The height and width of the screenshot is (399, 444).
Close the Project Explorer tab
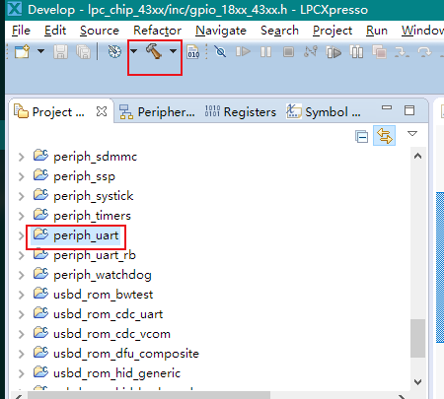point(102,111)
